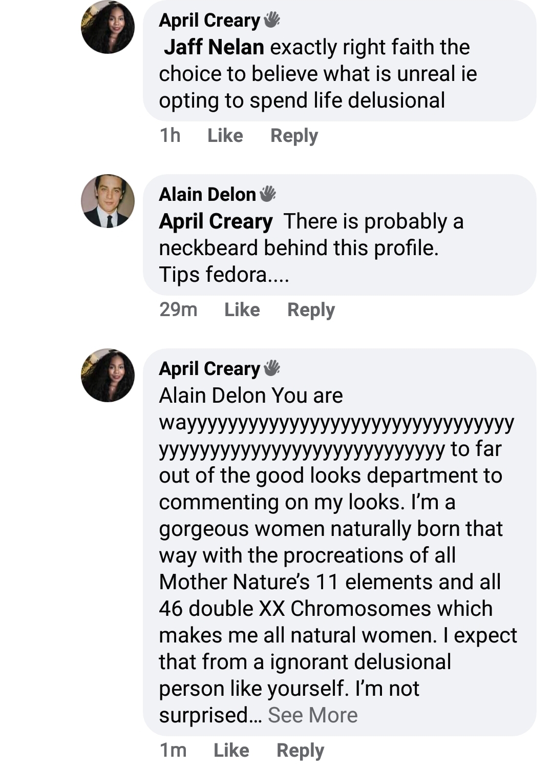This screenshot has width=553, height=768.
Task: Like the 'opting to spend life delusional' comment
Action: click(x=225, y=135)
